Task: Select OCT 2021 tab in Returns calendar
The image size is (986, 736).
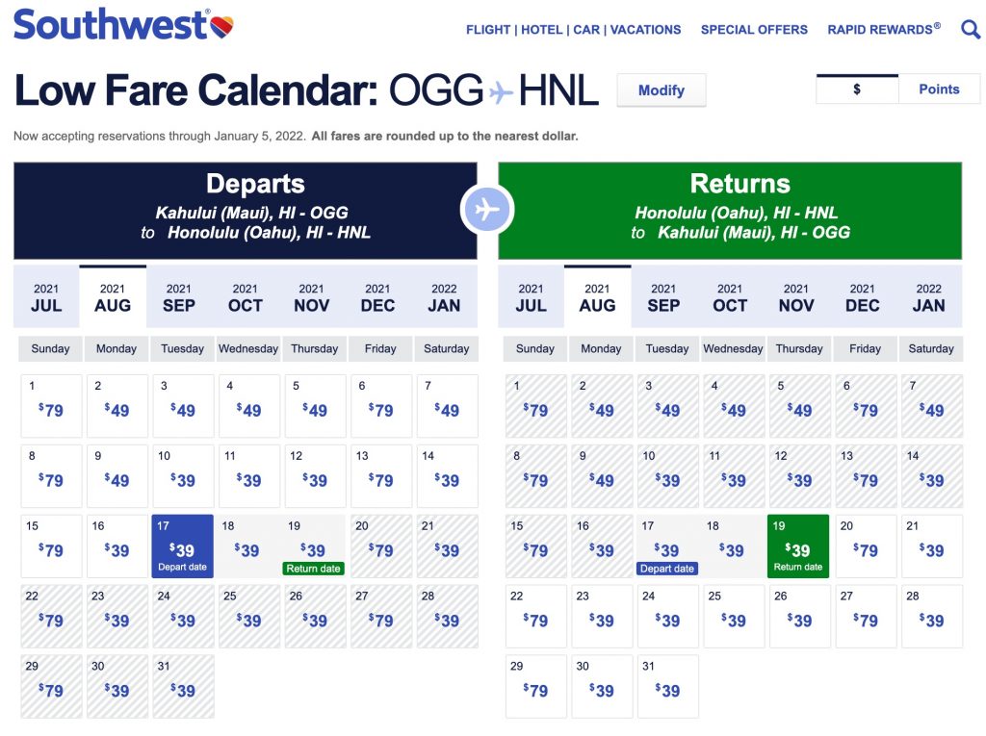Action: (730, 297)
